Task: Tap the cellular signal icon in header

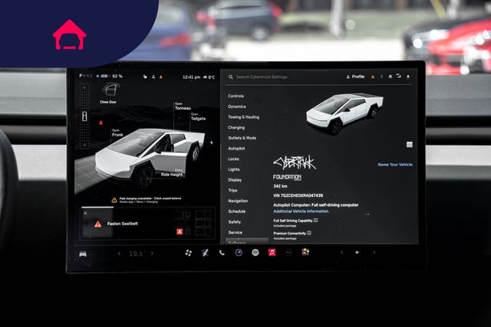Action: click(399, 76)
